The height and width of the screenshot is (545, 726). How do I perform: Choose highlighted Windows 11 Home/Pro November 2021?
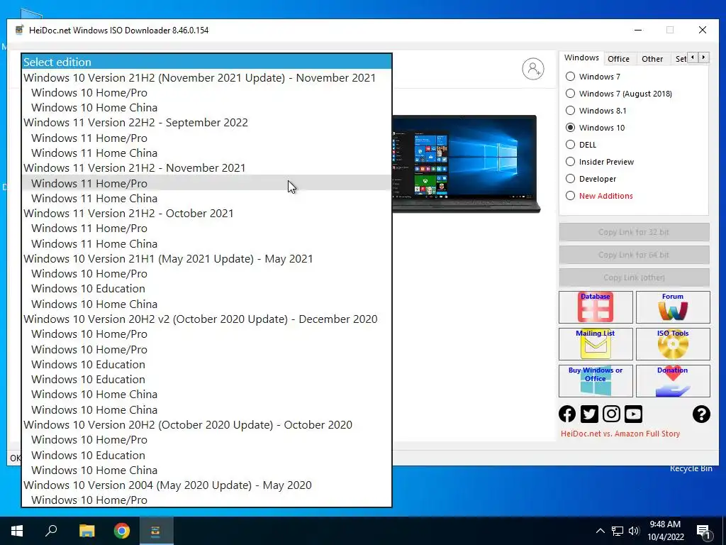(x=206, y=184)
